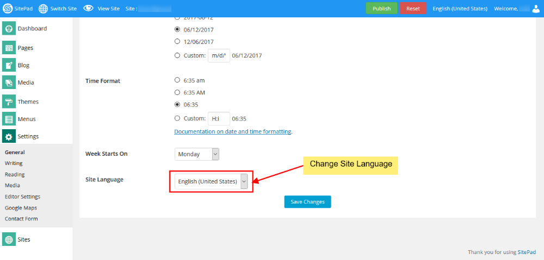Image resolution: width=544 pixels, height=260 pixels.
Task: Open the Google Maps settings item
Action: (x=21, y=208)
